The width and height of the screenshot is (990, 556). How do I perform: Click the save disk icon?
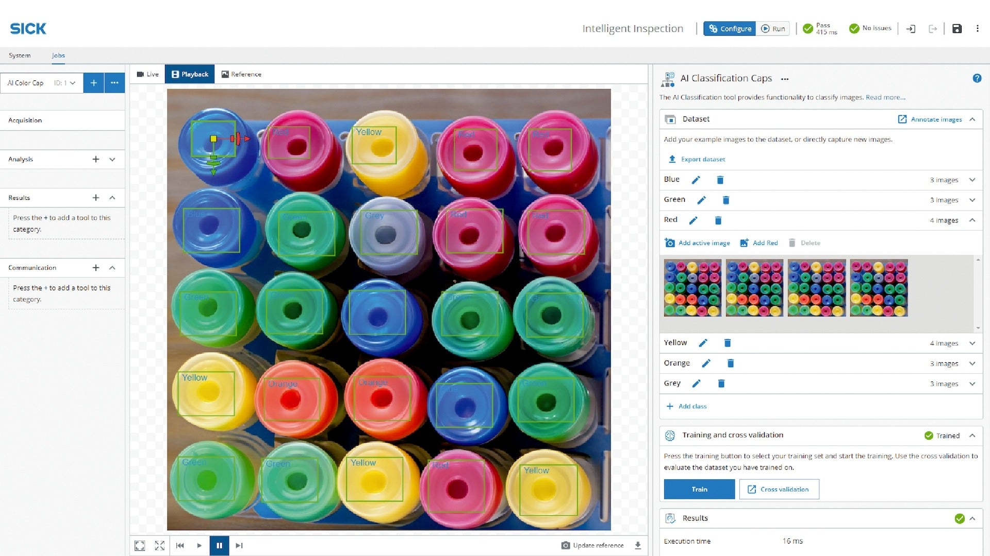957,29
